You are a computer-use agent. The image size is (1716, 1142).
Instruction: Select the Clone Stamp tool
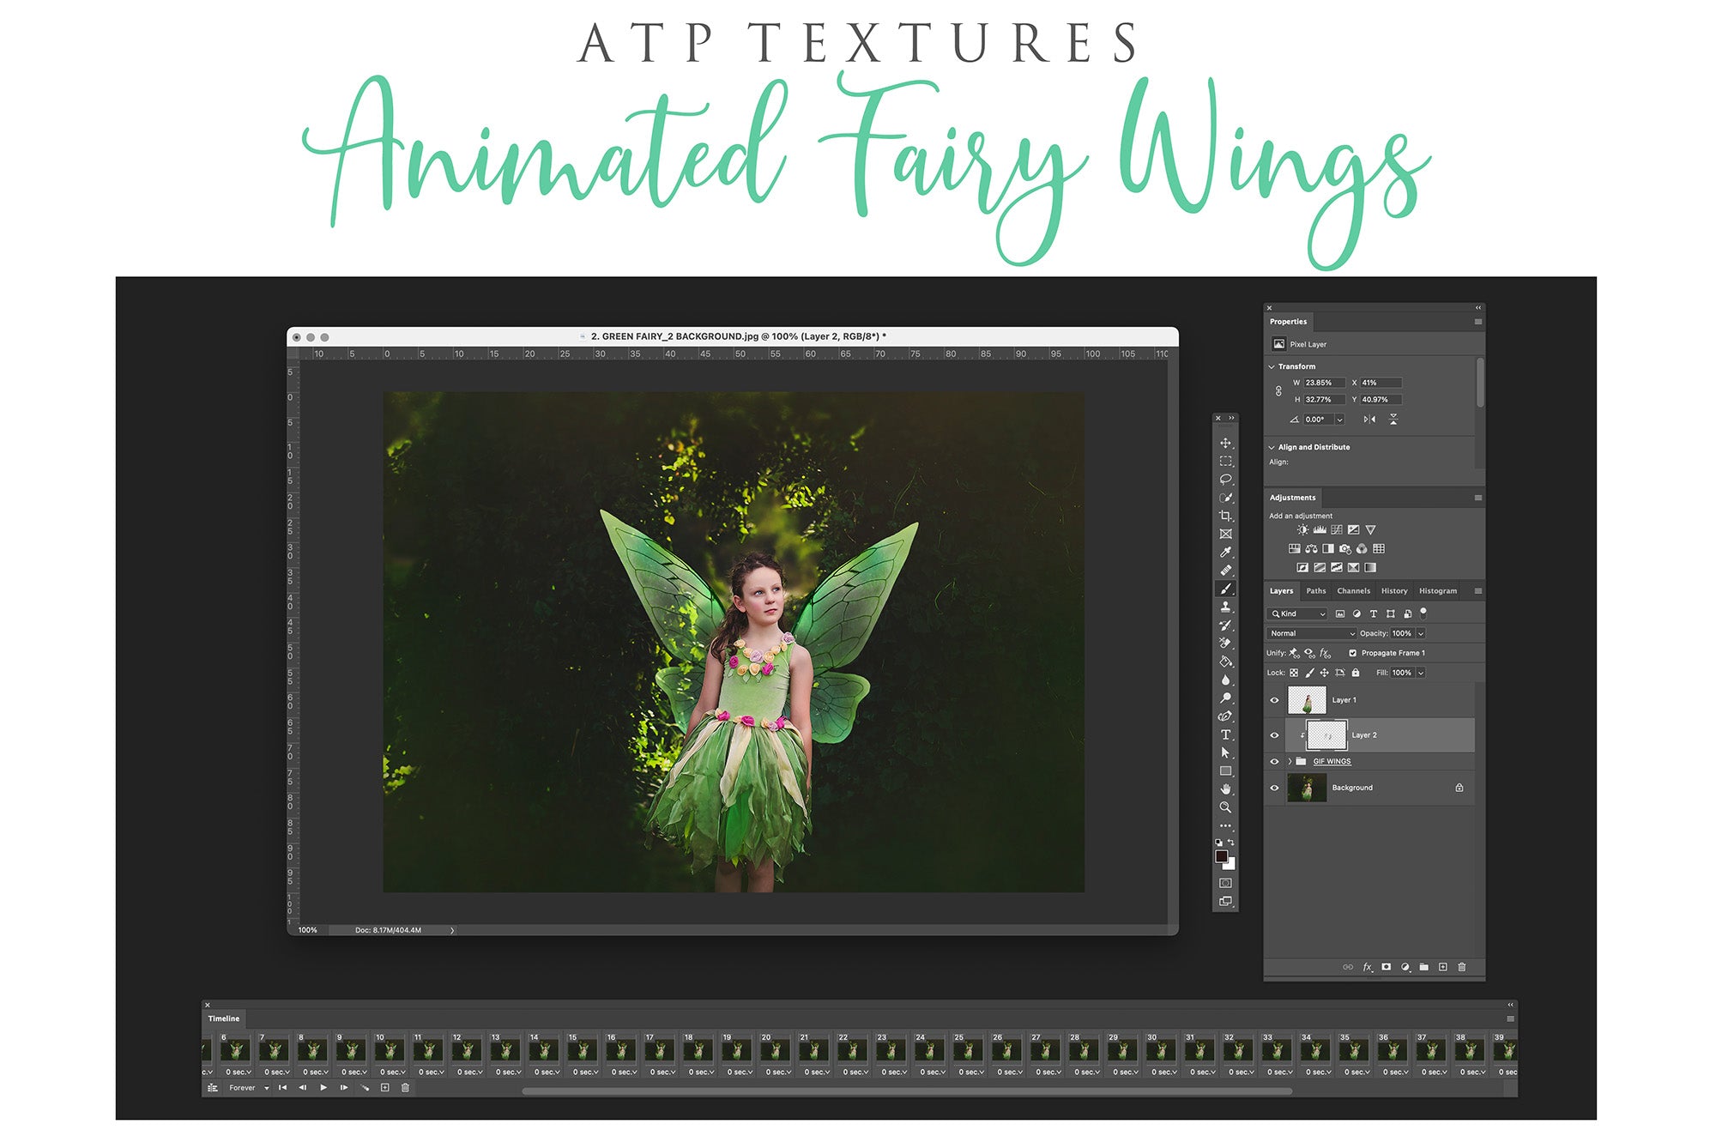pyautogui.click(x=1225, y=607)
